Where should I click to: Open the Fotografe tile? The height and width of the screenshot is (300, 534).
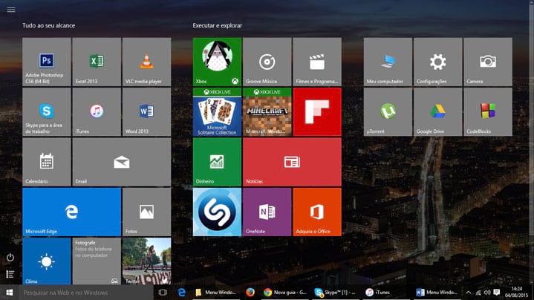97,261
